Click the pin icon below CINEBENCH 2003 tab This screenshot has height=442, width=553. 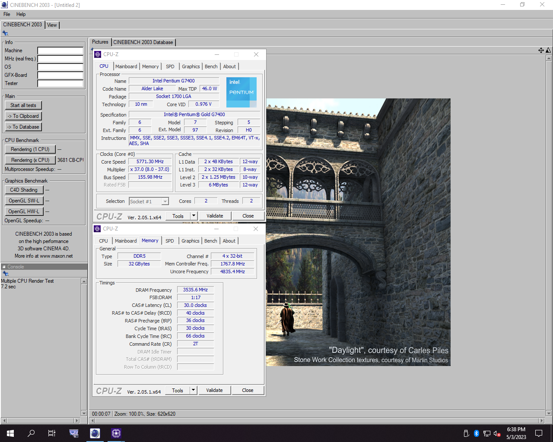(x=5, y=33)
